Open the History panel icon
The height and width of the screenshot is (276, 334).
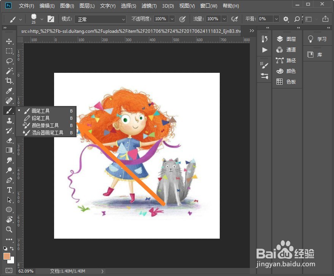(x=265, y=39)
